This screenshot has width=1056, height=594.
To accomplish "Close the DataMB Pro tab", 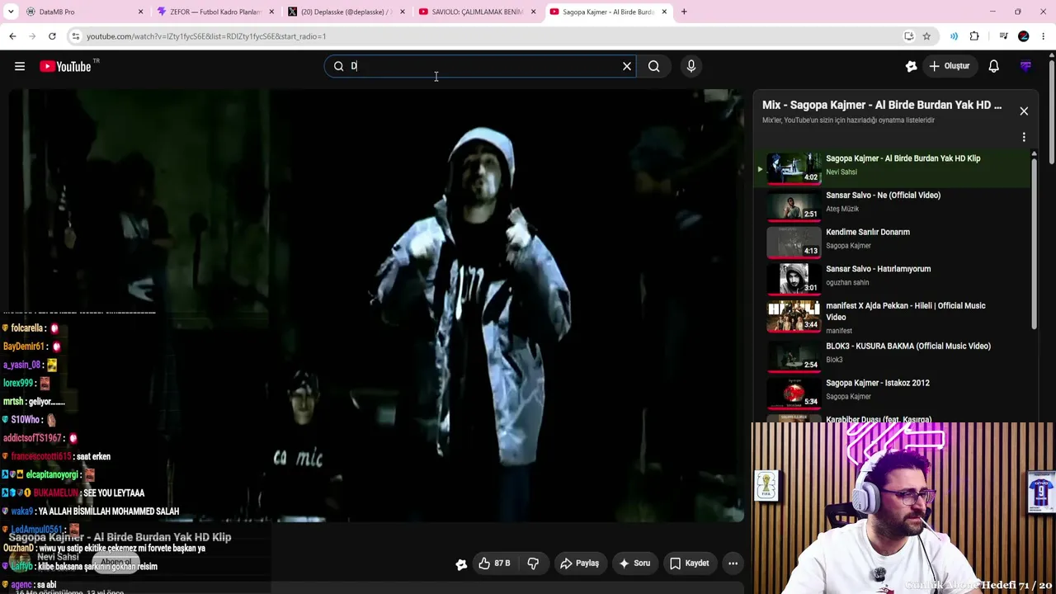I will tap(140, 12).
